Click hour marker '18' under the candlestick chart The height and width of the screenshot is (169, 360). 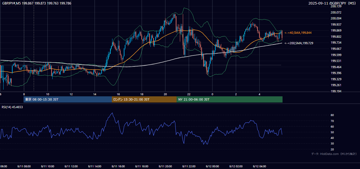click(x=142, y=94)
